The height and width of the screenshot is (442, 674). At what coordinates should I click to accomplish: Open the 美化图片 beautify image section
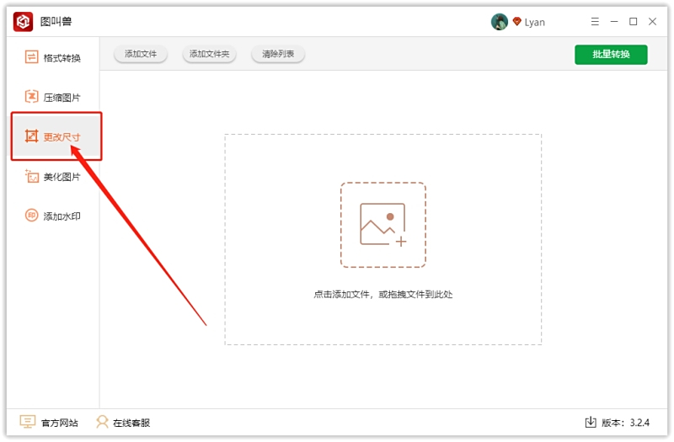(53, 176)
